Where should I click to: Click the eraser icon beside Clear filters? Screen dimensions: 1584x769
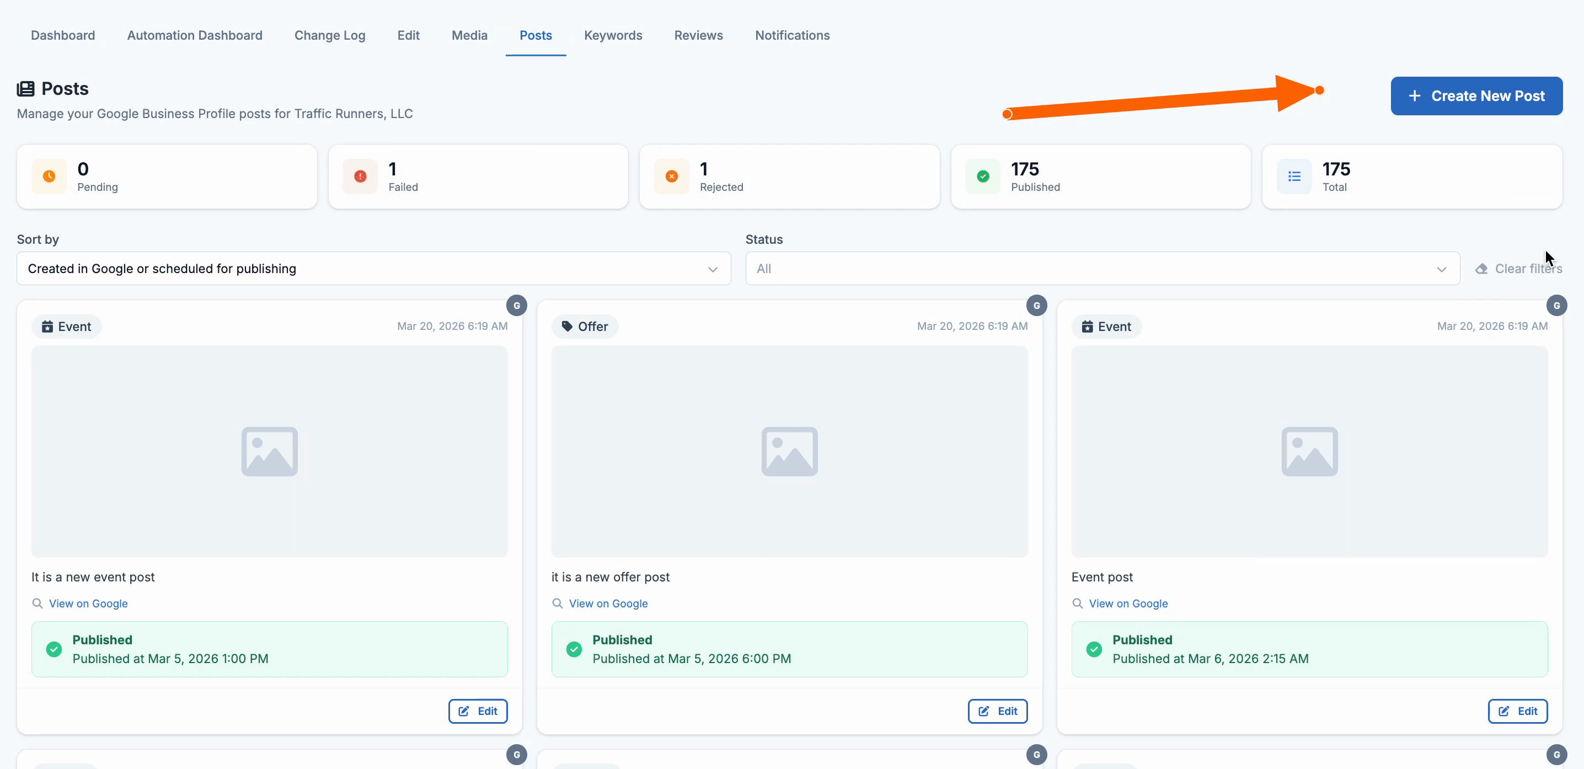coord(1481,269)
